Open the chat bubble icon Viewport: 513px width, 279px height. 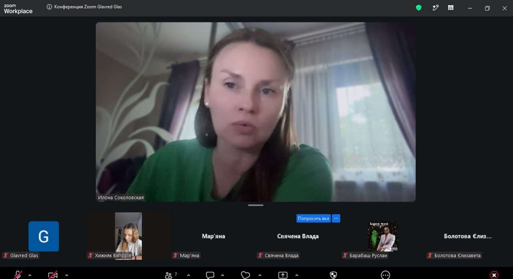(210, 275)
